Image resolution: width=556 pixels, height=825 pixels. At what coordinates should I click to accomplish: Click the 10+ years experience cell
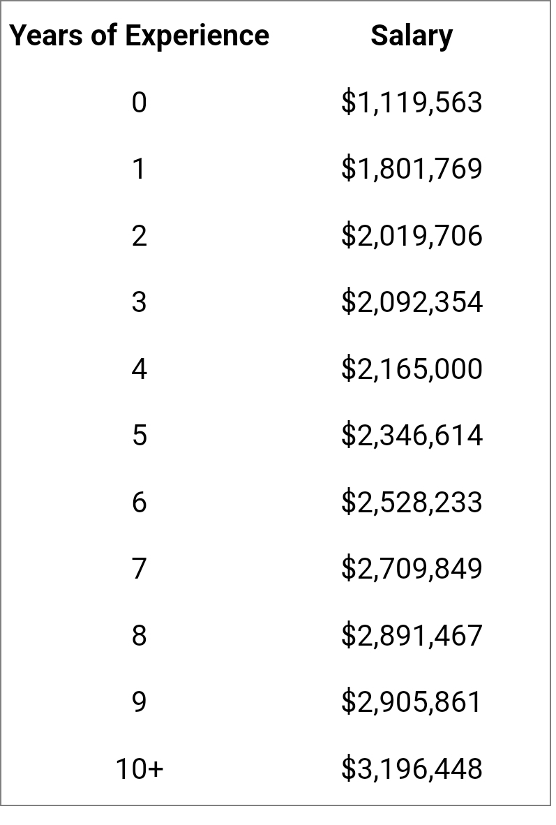[x=139, y=768]
